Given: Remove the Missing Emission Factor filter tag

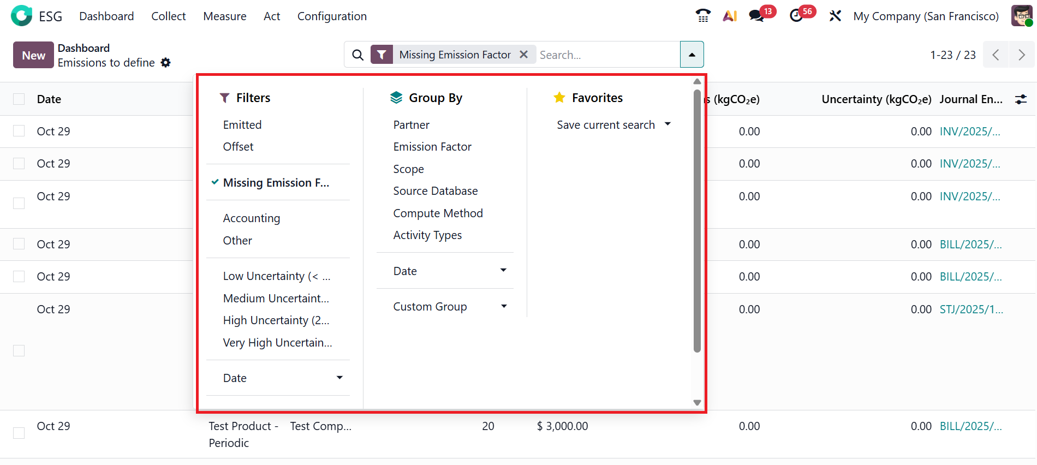Looking at the screenshot, I should (524, 55).
